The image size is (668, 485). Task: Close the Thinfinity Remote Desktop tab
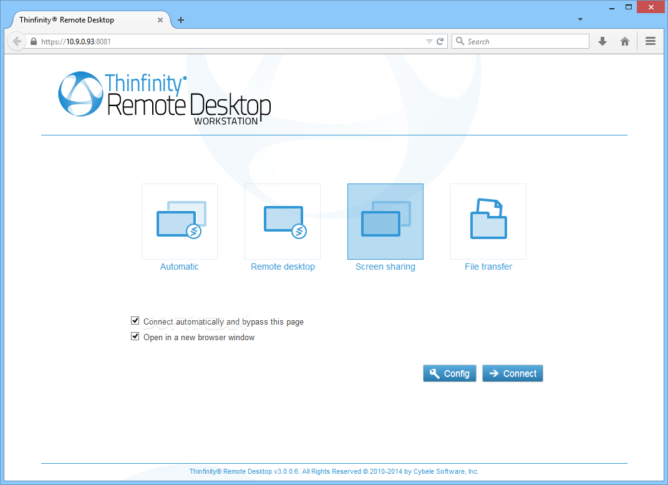[160, 20]
